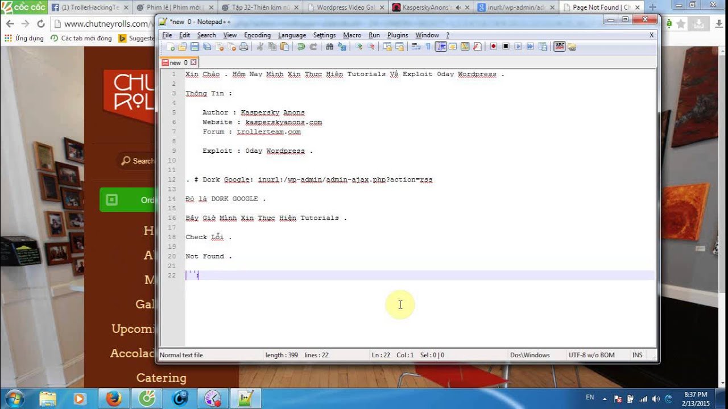Screen dimensions: 728x409
Task: Open Find with the binoculars icon
Action: [329, 47]
